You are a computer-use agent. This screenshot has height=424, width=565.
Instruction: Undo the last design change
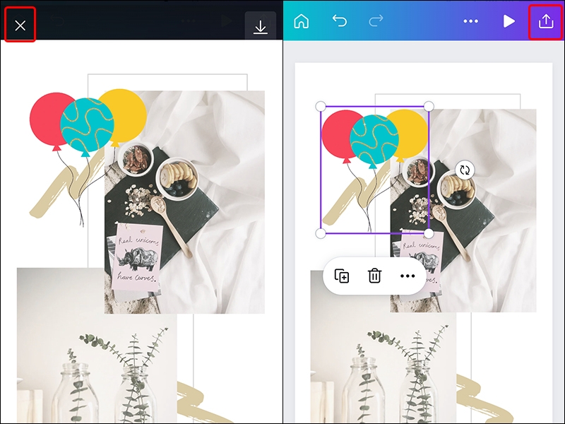(x=340, y=21)
